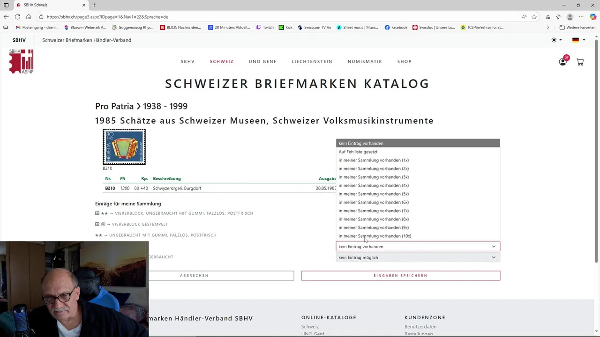The width and height of the screenshot is (600, 337).
Task: Open the Kick bookmark
Action: (x=285, y=28)
